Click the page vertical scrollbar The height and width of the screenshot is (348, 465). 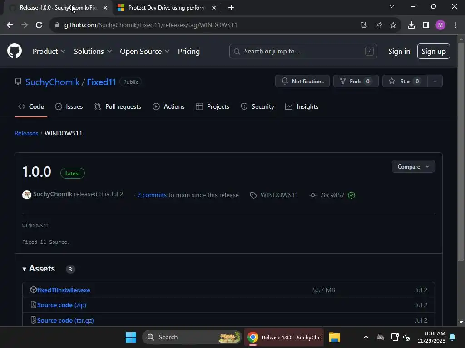(460, 151)
